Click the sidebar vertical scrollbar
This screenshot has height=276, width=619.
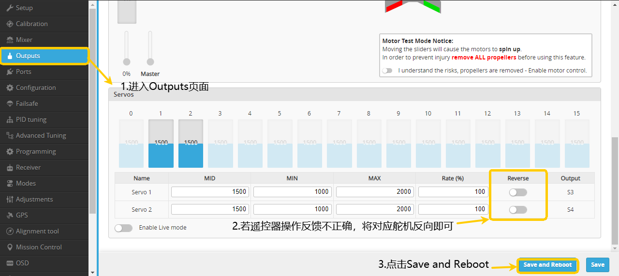pos(92,111)
